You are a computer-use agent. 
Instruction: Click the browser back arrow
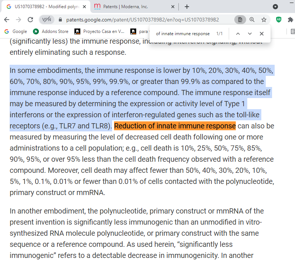click(7, 20)
